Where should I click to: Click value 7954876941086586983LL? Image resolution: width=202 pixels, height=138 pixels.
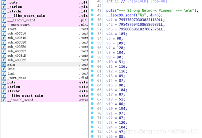click(142, 25)
